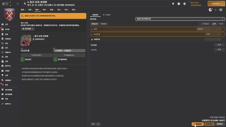Expand the 概况 overview menu

click(x=23, y=10)
